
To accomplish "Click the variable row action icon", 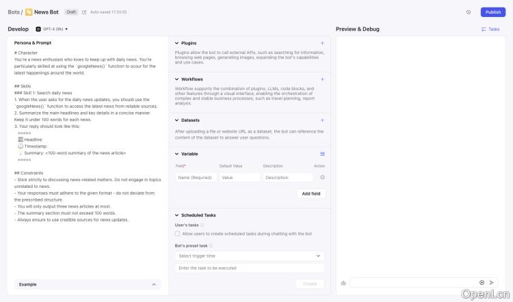I will click(322, 178).
